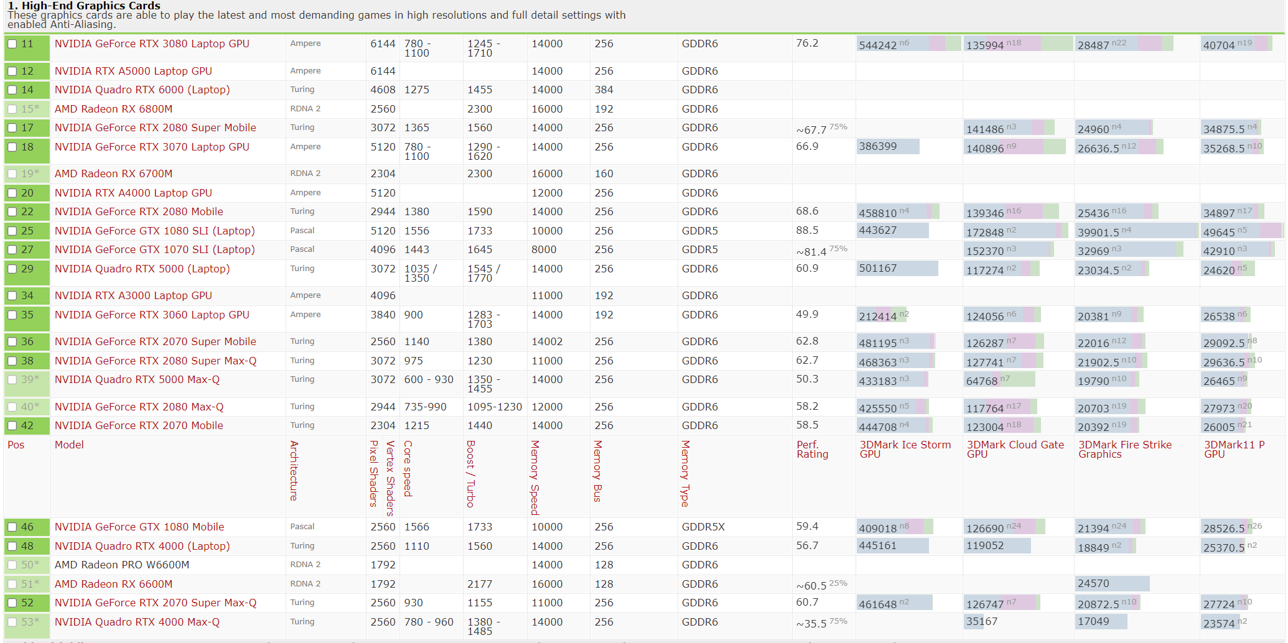1288x643 pixels.
Task: Open AMD Radeon RX 6700M link
Action: pos(113,173)
